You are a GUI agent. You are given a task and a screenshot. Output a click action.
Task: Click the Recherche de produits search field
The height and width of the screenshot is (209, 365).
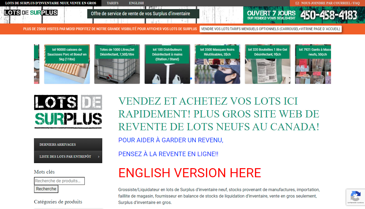click(x=59, y=181)
